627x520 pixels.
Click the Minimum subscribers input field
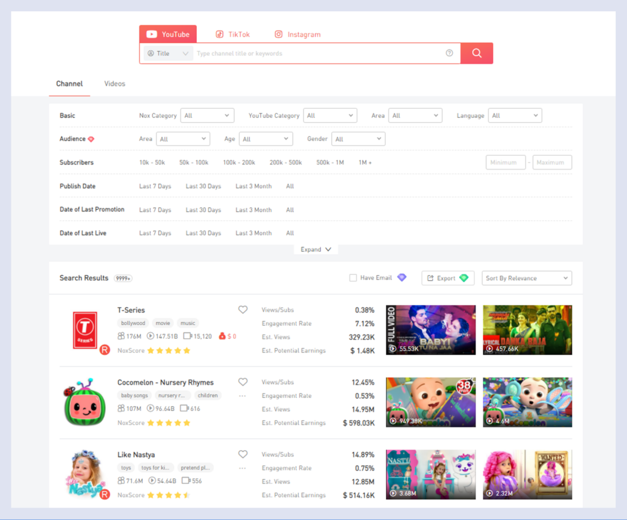tap(506, 162)
